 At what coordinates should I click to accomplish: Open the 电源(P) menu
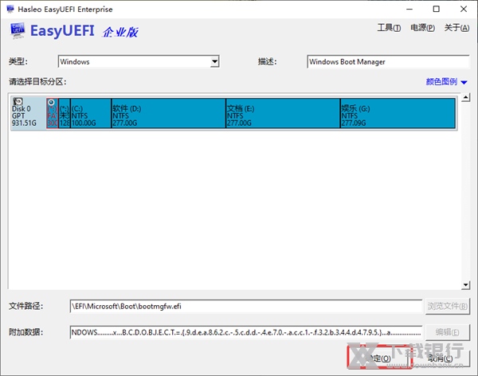[x=422, y=28]
